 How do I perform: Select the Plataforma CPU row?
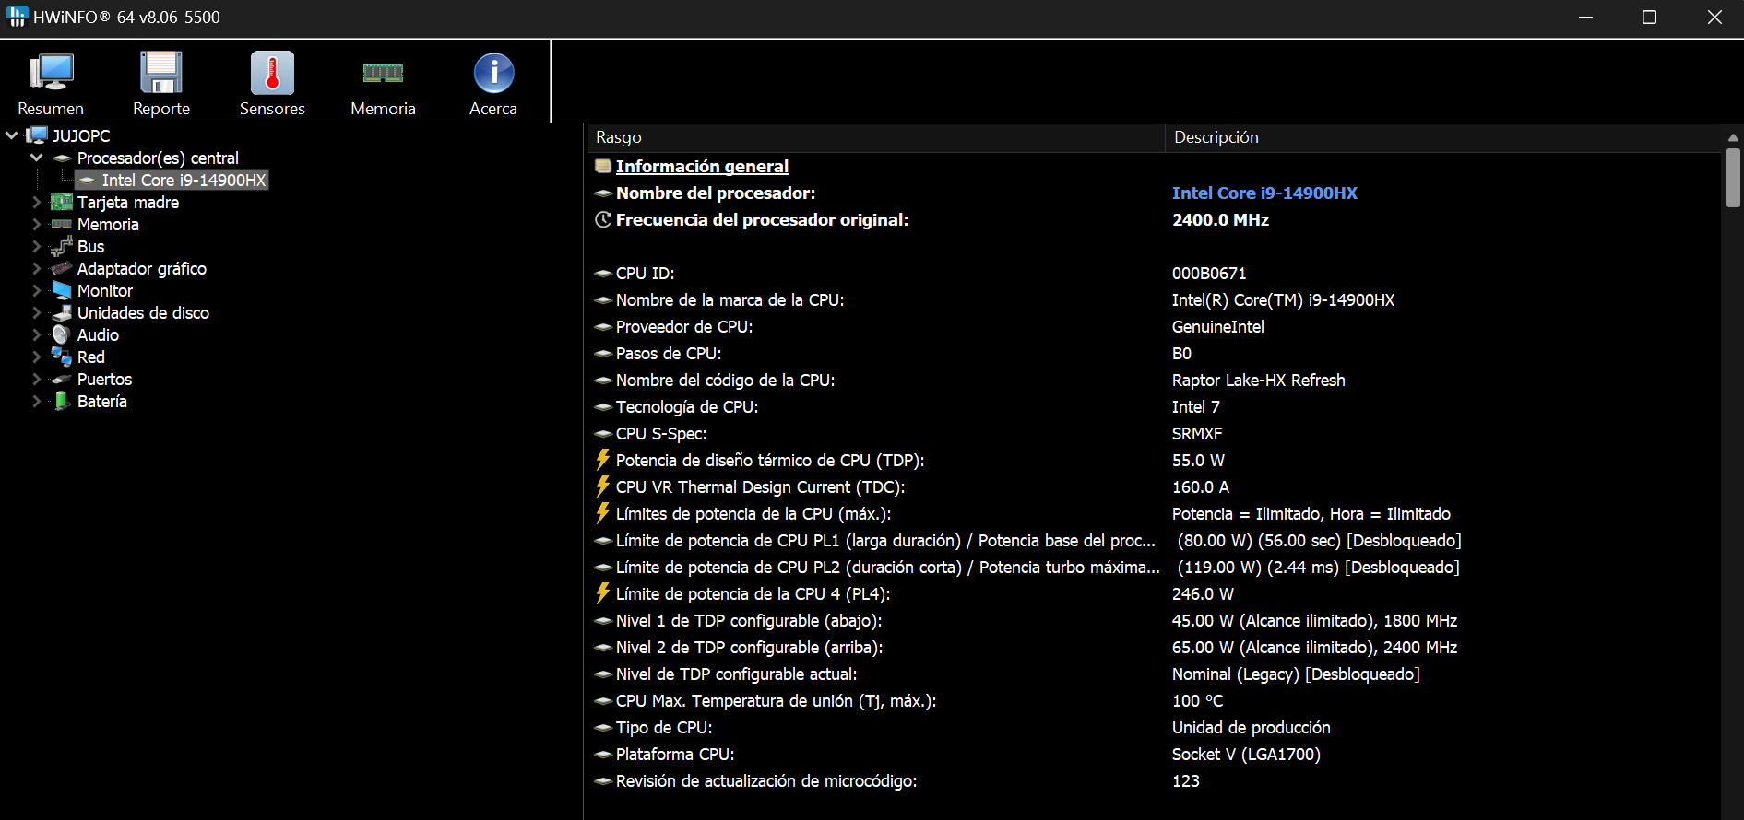[x=1155, y=754]
